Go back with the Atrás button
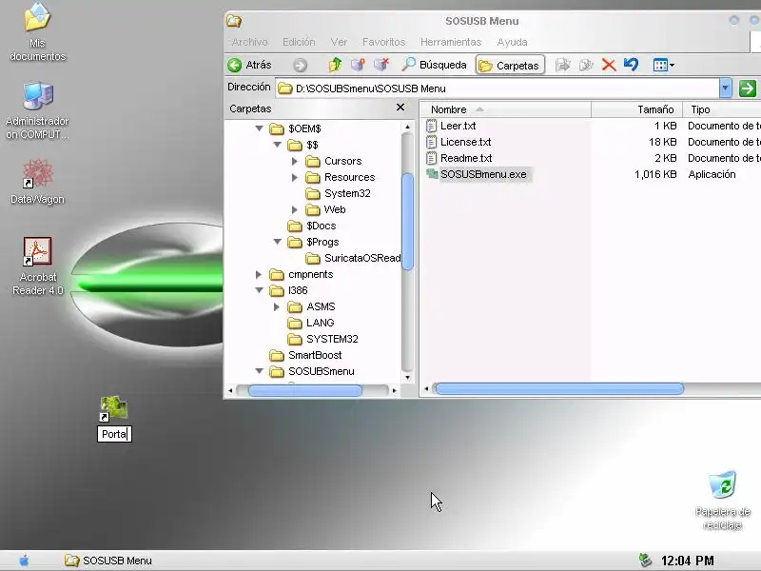 click(249, 65)
